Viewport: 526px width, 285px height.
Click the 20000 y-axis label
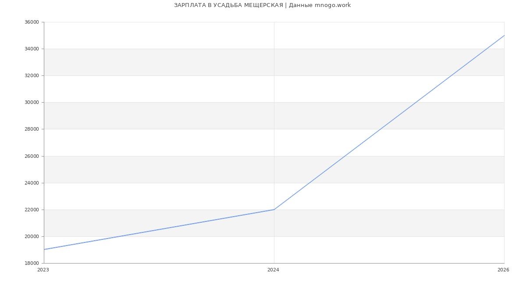tap(32, 237)
